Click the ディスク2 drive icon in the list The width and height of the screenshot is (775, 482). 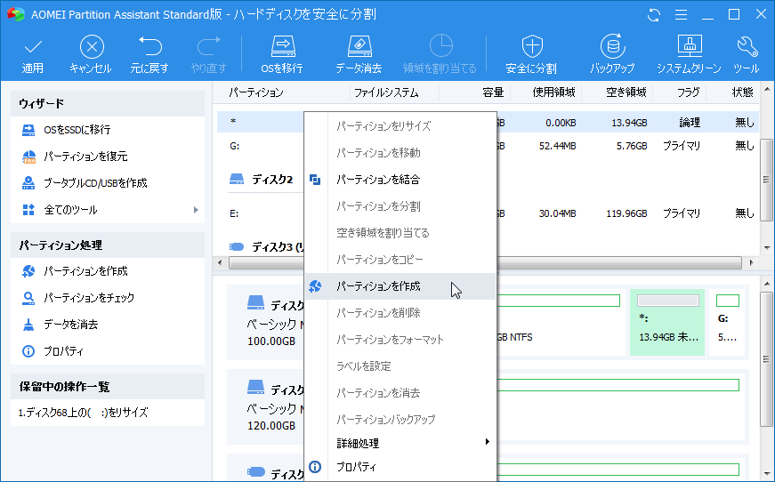click(x=237, y=179)
